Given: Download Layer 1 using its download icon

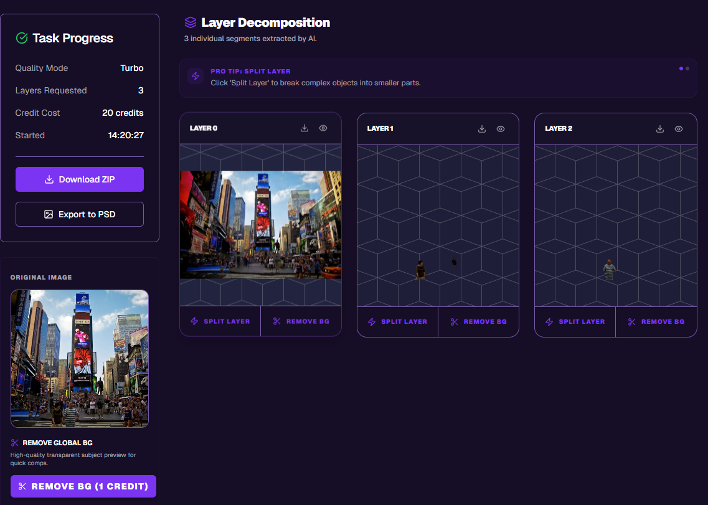Looking at the screenshot, I should tap(482, 129).
